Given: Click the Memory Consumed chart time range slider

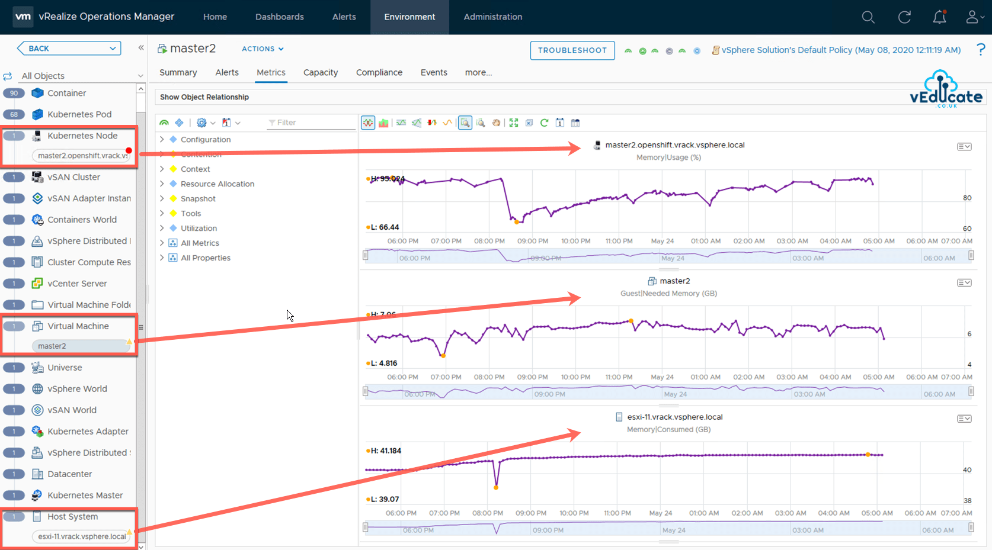Looking at the screenshot, I should [x=668, y=528].
